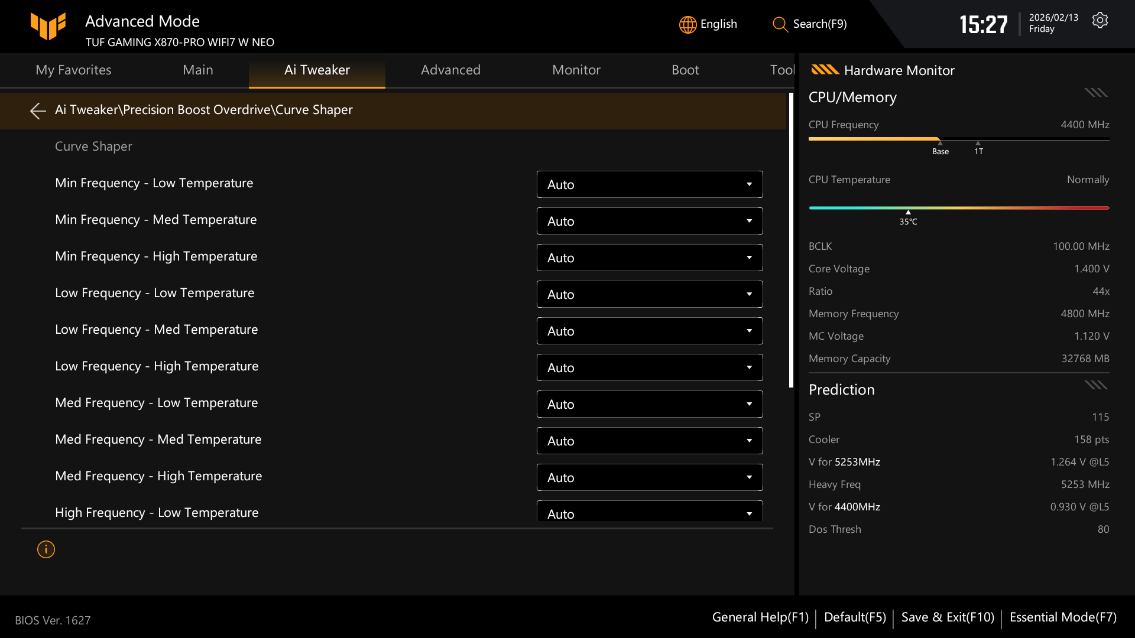Open Med Frequency - High Temperature dropdown
The height and width of the screenshot is (638, 1135).
pos(649,477)
